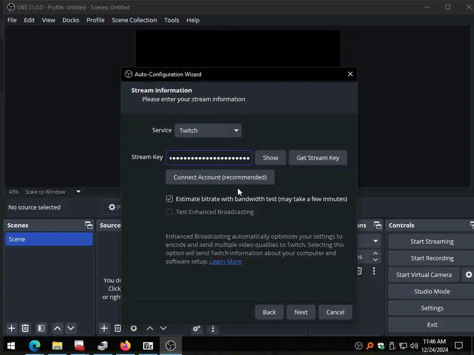Open virtual camera settings gear

pos(468,275)
